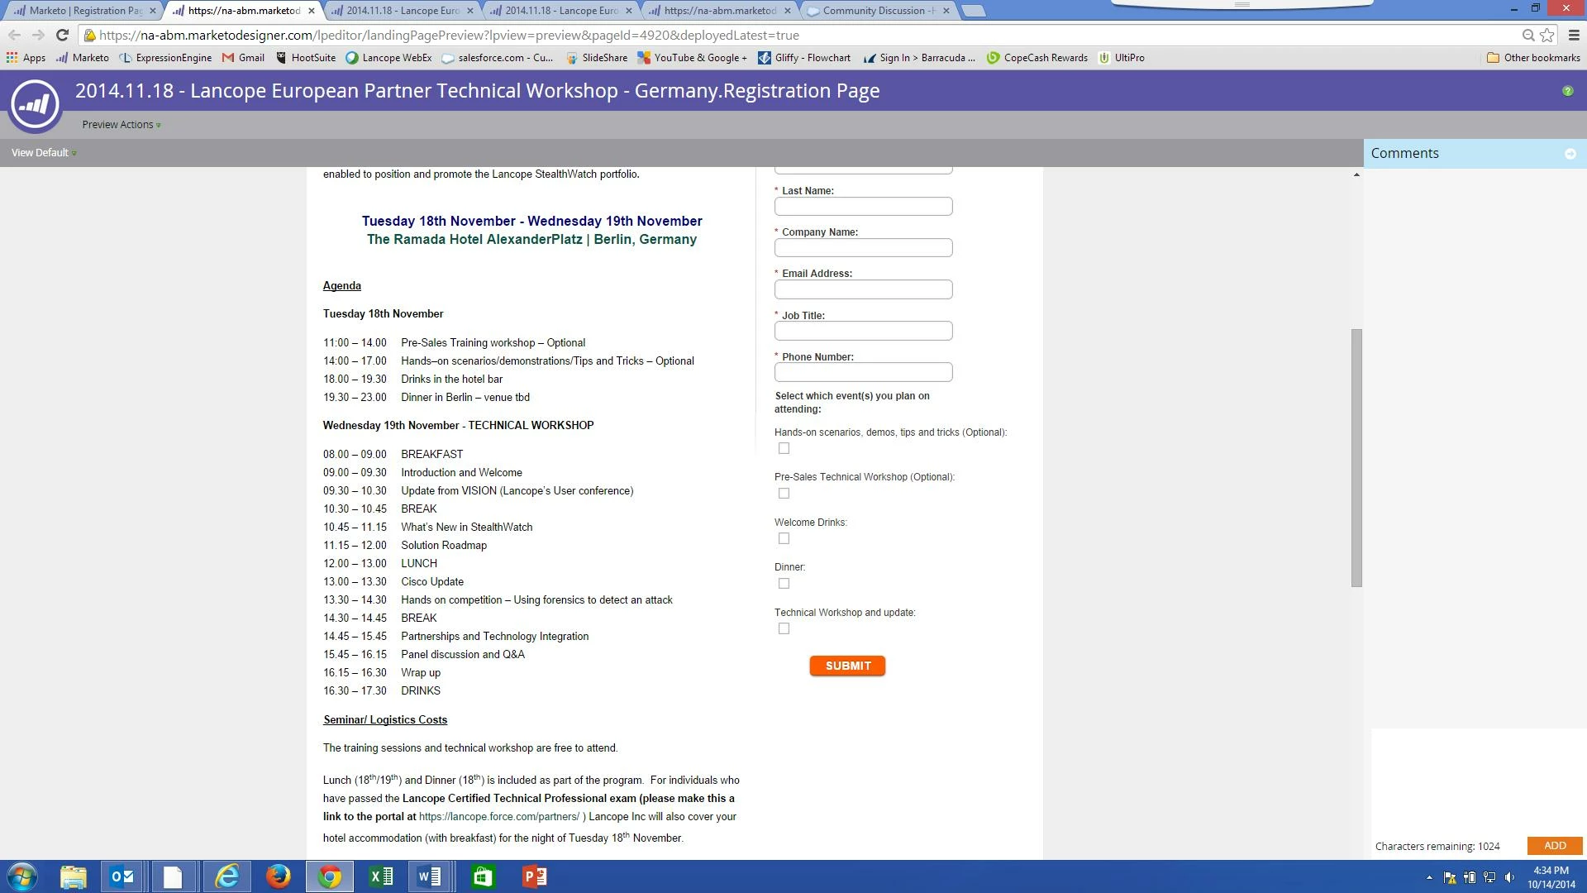Click the green help icon in header
The height and width of the screenshot is (893, 1587).
[1567, 91]
